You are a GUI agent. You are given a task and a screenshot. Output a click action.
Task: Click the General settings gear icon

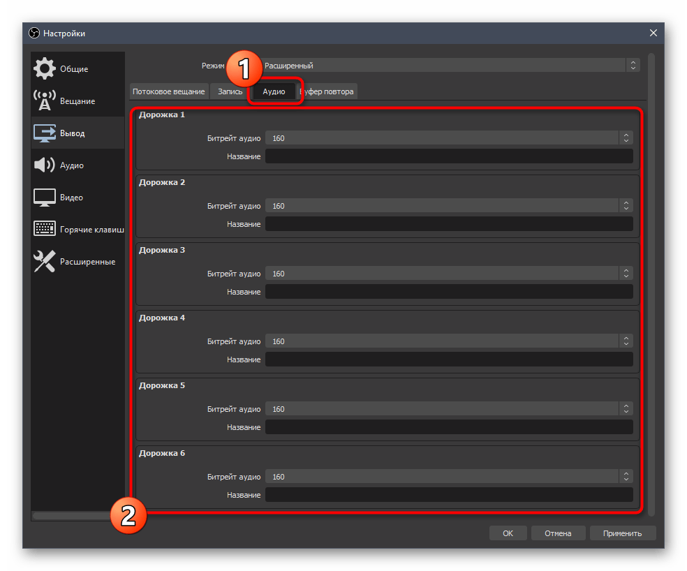click(45, 69)
